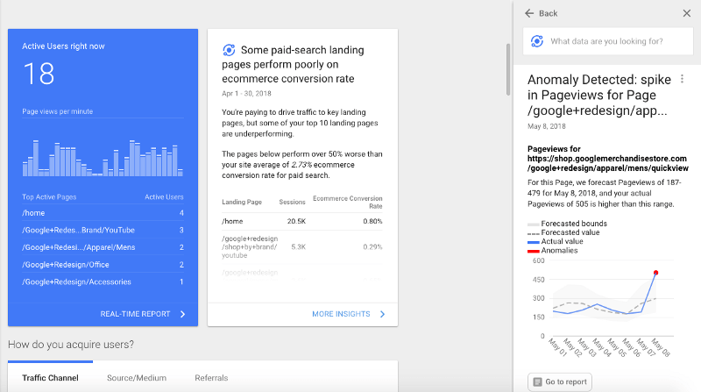Click the chevron next to REAL-TIME REPORT
The image size is (701, 392).
[182, 314]
